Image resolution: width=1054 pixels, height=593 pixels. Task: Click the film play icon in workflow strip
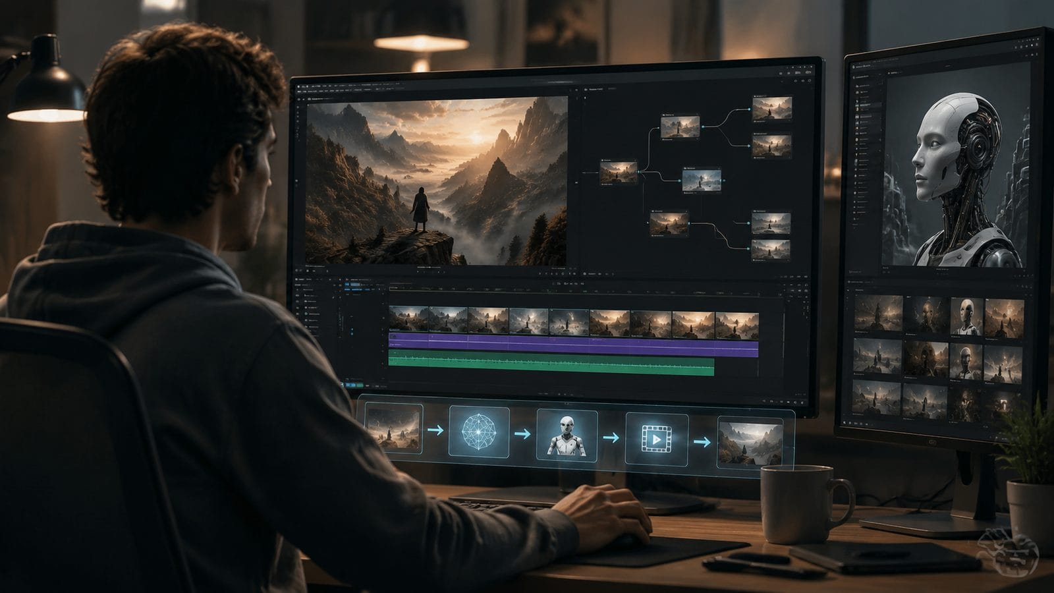(656, 438)
